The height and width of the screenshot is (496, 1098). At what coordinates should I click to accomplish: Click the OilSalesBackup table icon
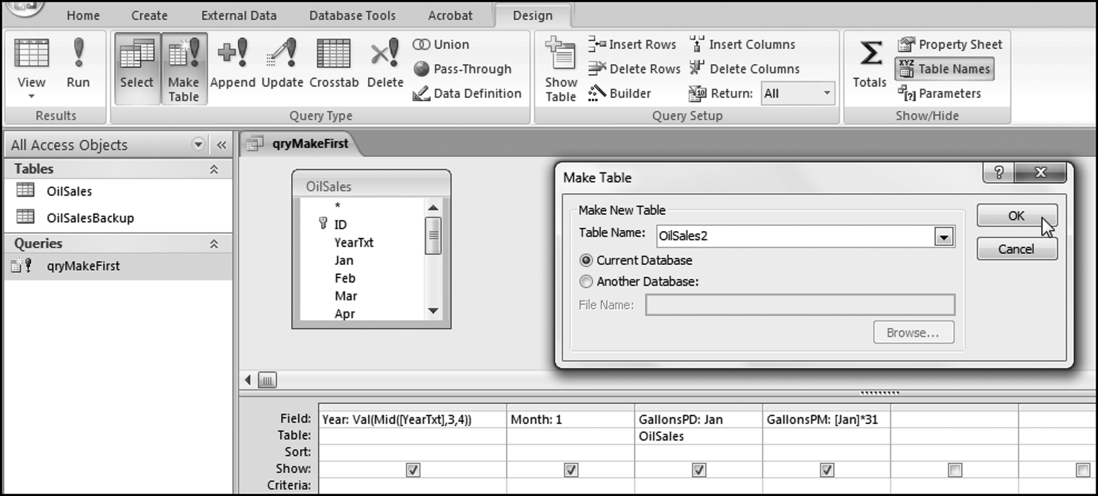pyautogui.click(x=25, y=216)
